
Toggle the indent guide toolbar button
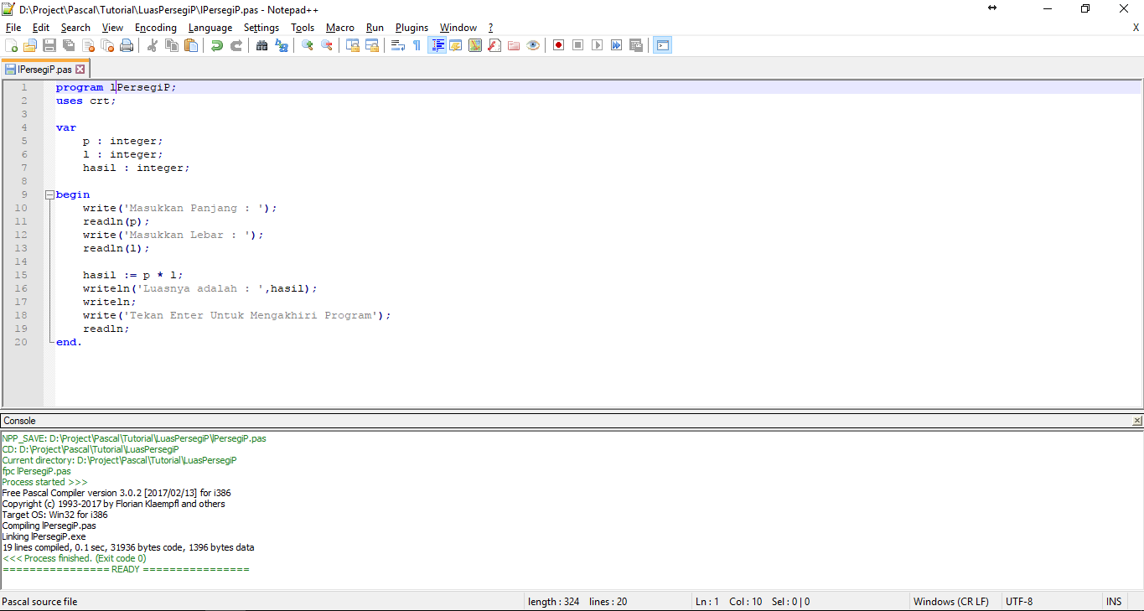click(437, 45)
